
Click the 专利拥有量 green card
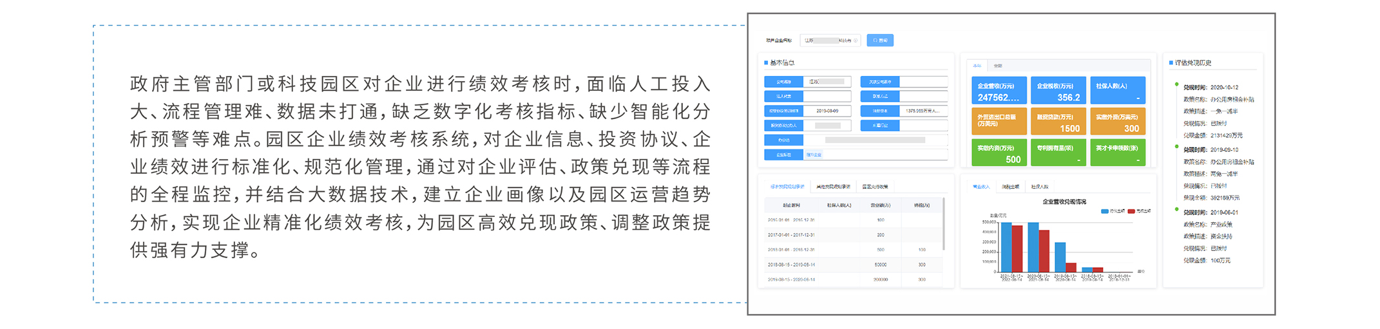[1058, 153]
